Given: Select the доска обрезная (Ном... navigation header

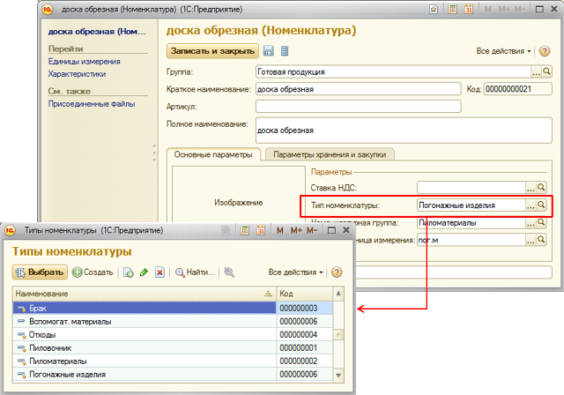Looking at the screenshot, I should click(x=97, y=32).
